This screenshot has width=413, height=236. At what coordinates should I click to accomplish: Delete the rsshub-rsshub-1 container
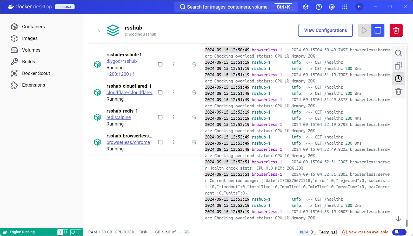pyautogui.click(x=194, y=64)
